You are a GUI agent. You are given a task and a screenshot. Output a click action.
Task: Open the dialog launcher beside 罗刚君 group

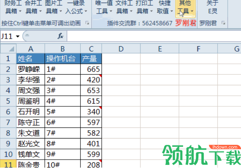click(x=223, y=23)
